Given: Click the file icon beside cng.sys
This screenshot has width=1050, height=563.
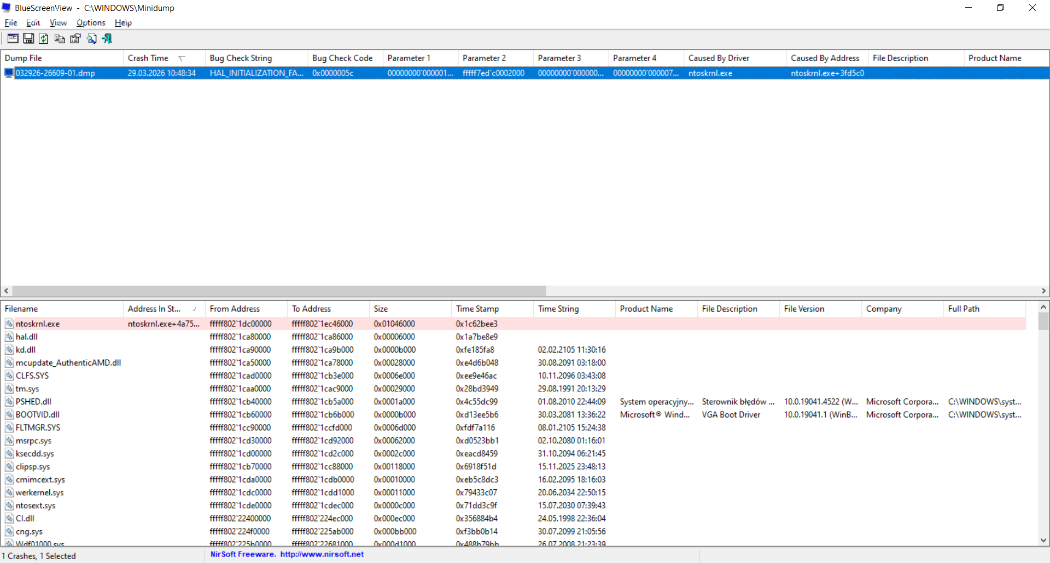Looking at the screenshot, I should pos(9,531).
